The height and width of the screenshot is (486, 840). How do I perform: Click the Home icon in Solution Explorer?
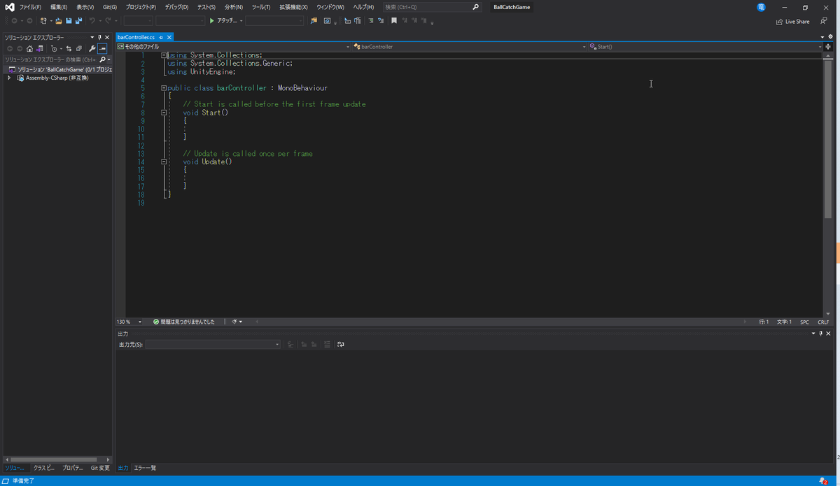tap(29, 49)
